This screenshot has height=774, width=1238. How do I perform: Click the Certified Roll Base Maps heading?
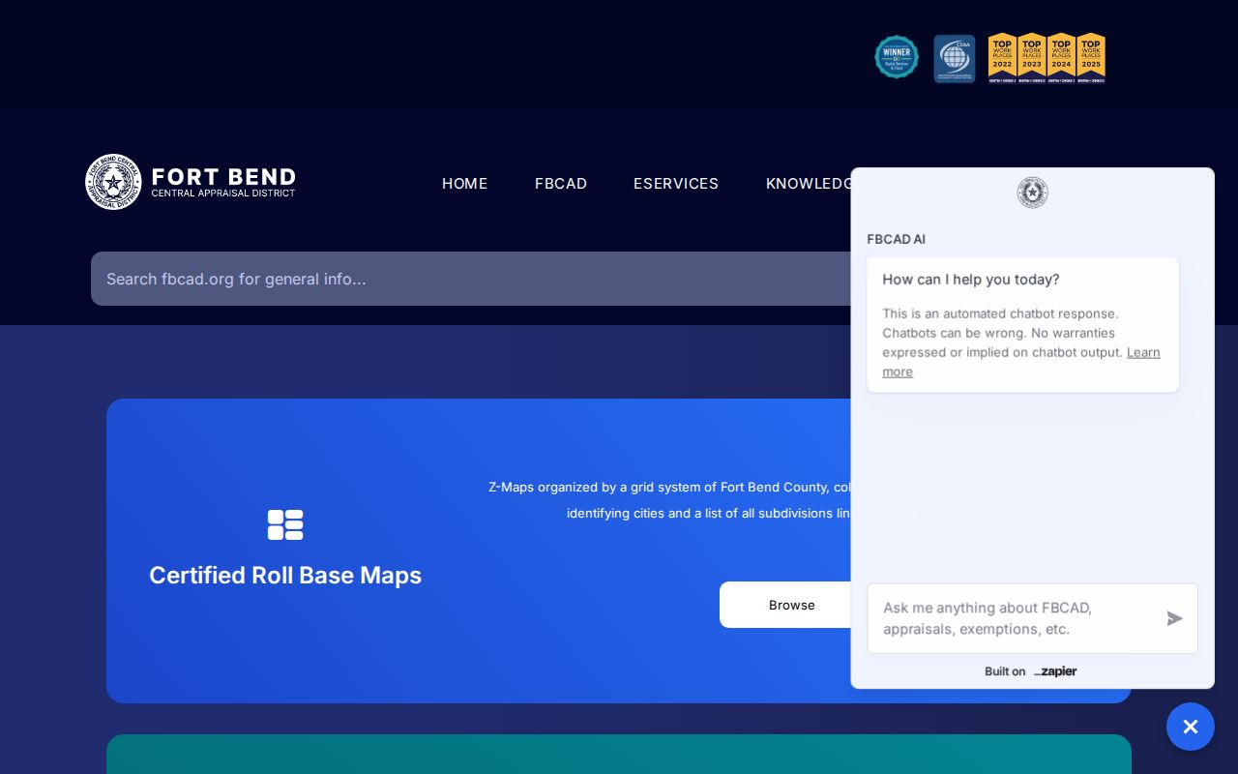pyautogui.click(x=285, y=575)
